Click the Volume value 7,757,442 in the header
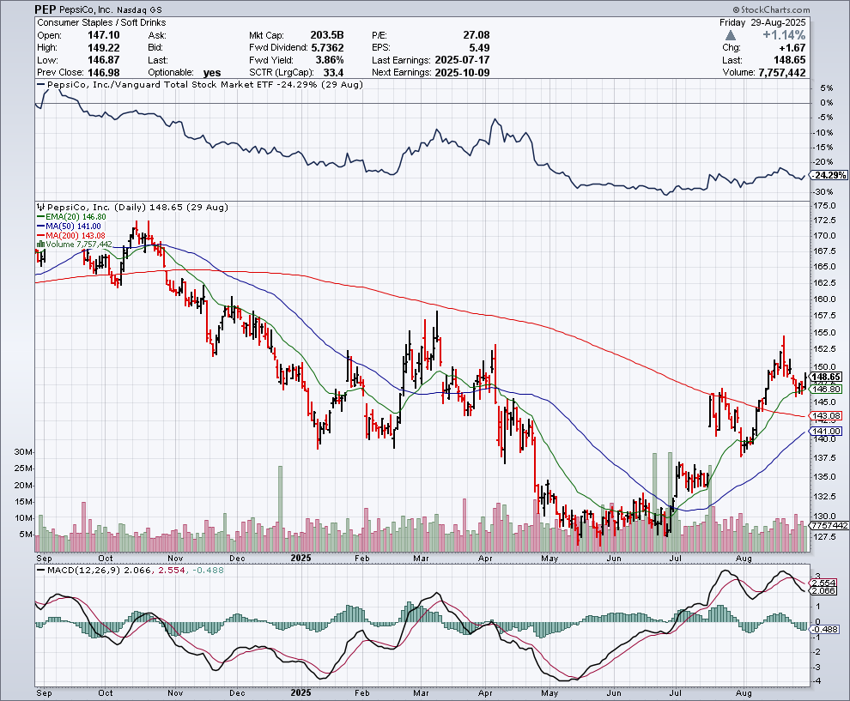This screenshot has height=701, width=850. (782, 73)
